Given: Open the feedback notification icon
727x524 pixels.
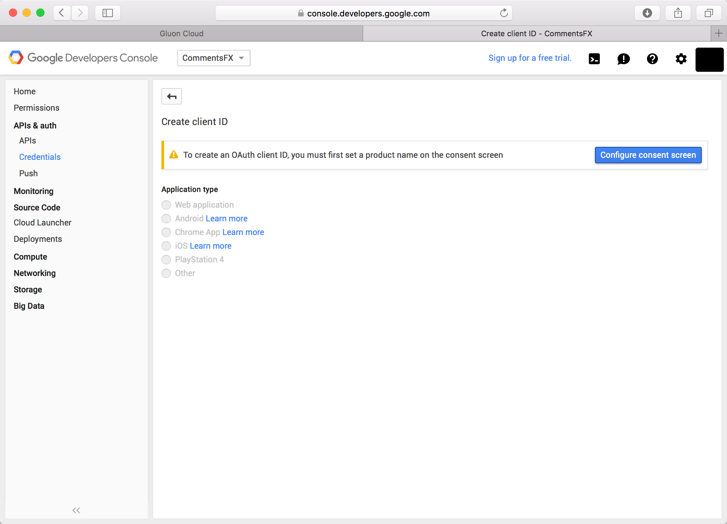Looking at the screenshot, I should [x=623, y=59].
